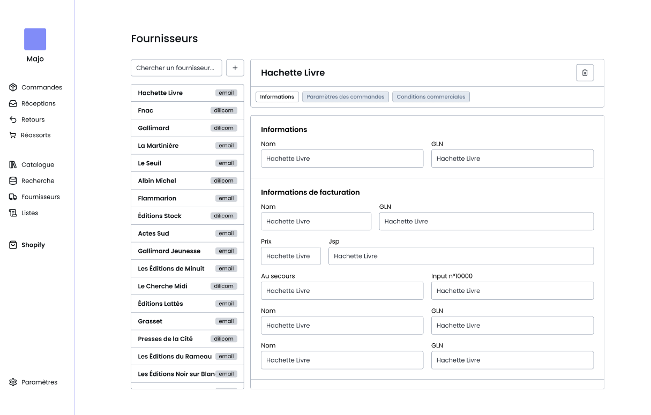This screenshot has width=651, height=415.
Task: Open Réceptions via its inbox icon
Action: pos(13,103)
